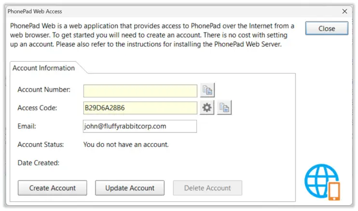The image size is (358, 211).
Task: Click the Access Code label
Action: coord(37,108)
